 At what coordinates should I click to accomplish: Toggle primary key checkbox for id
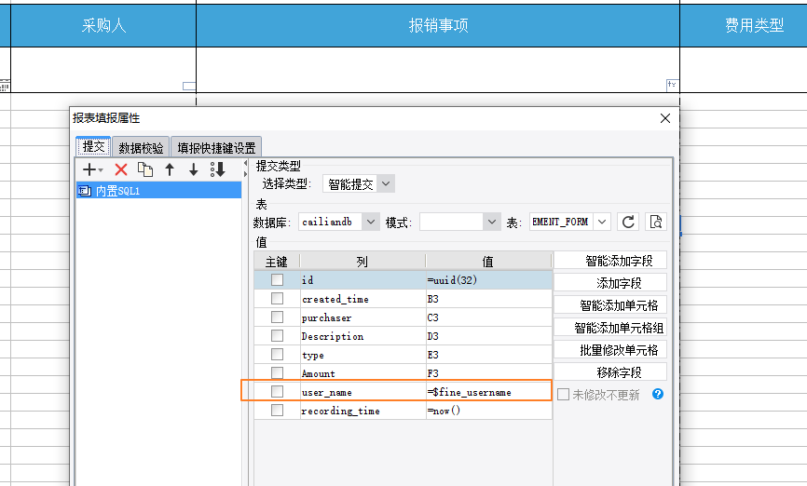(277, 279)
